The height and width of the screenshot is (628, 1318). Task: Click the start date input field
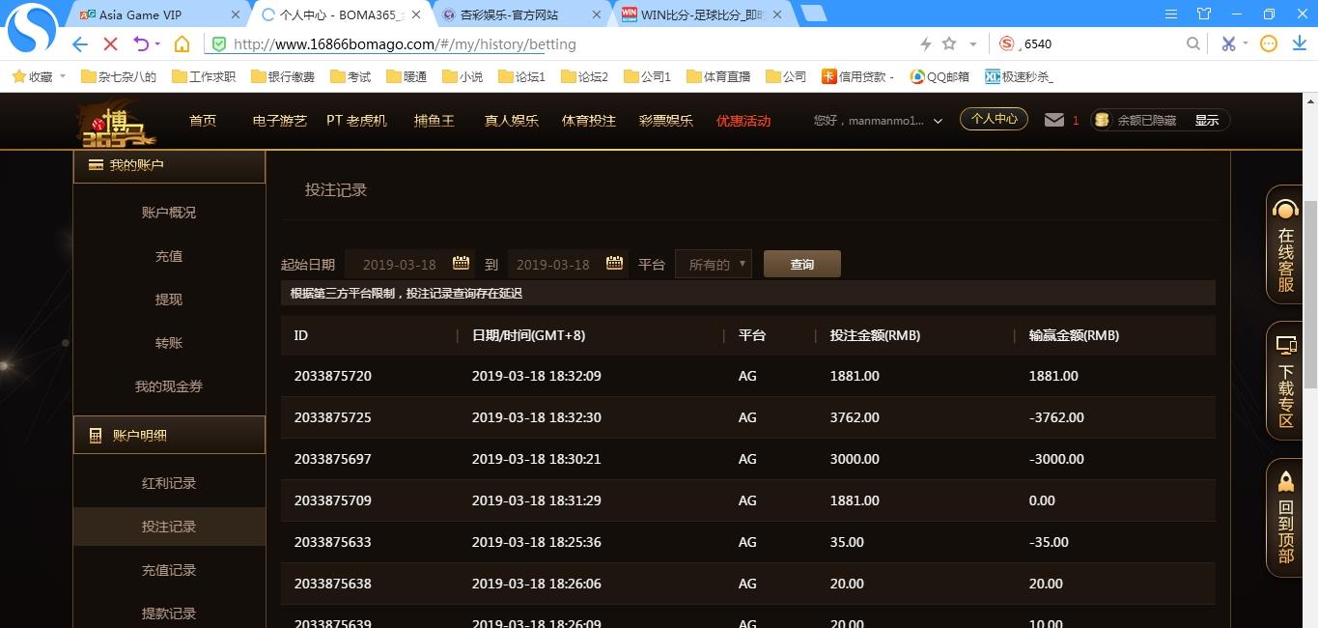[x=409, y=264]
